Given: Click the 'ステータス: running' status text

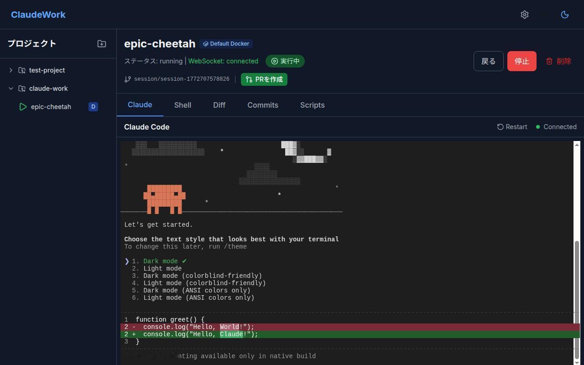Looking at the screenshot, I should [x=153, y=61].
